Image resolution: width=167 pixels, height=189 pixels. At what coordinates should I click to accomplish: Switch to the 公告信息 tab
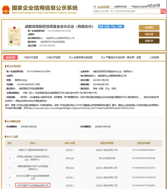154,57
